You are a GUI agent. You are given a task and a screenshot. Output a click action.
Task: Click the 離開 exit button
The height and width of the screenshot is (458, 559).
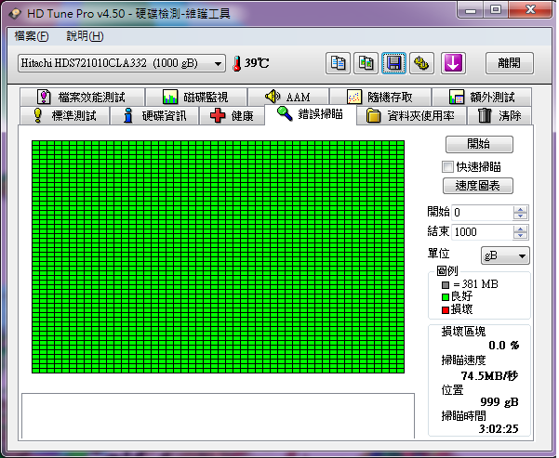(510, 63)
